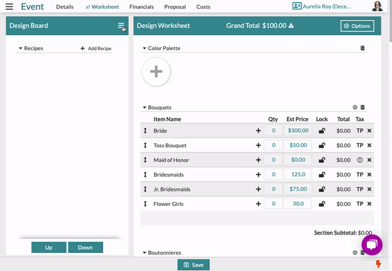392x271 pixels.
Task: Click the Options button
Action: pyautogui.click(x=357, y=26)
